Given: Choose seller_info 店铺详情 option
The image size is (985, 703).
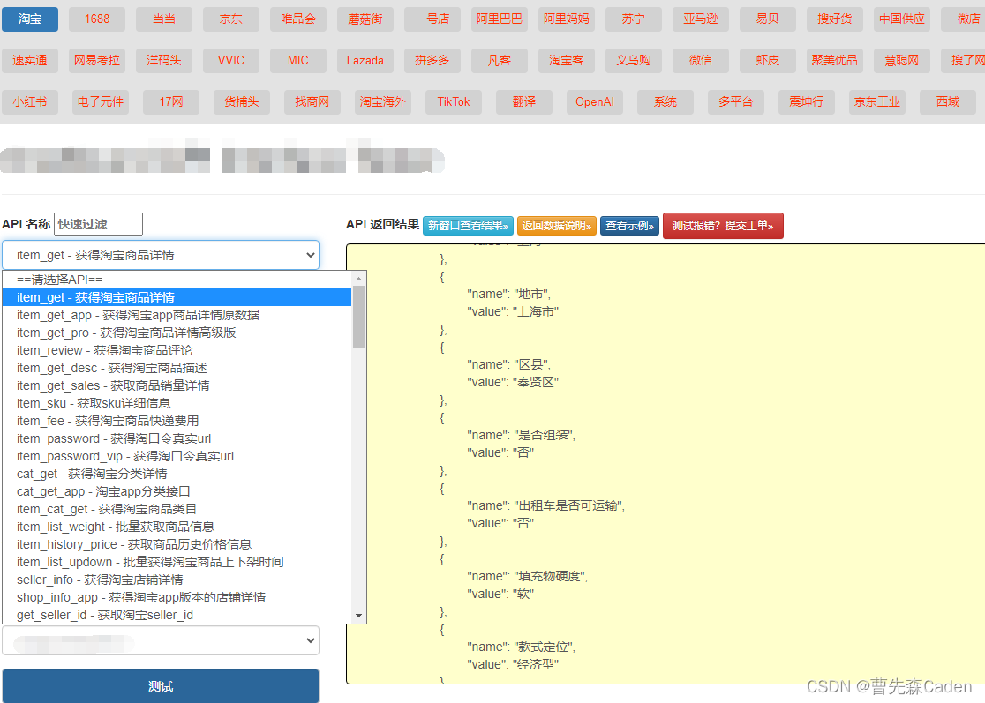Looking at the screenshot, I should [177, 580].
